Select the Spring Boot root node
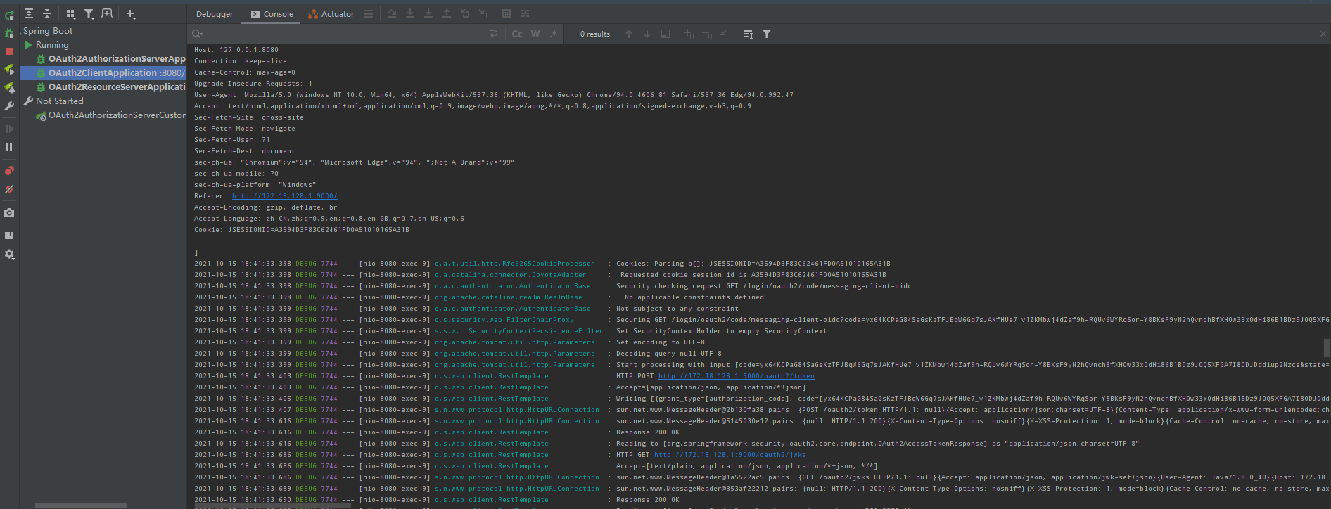Image resolution: width=1331 pixels, height=509 pixels. [x=48, y=31]
